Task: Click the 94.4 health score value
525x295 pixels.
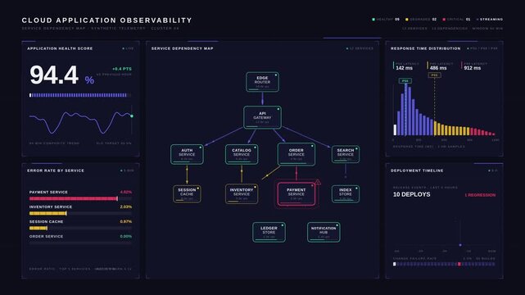Action: [x=54, y=75]
